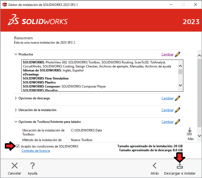Click the Resumen heading
The height and width of the screenshot is (178, 202).
pyautogui.click(x=23, y=38)
